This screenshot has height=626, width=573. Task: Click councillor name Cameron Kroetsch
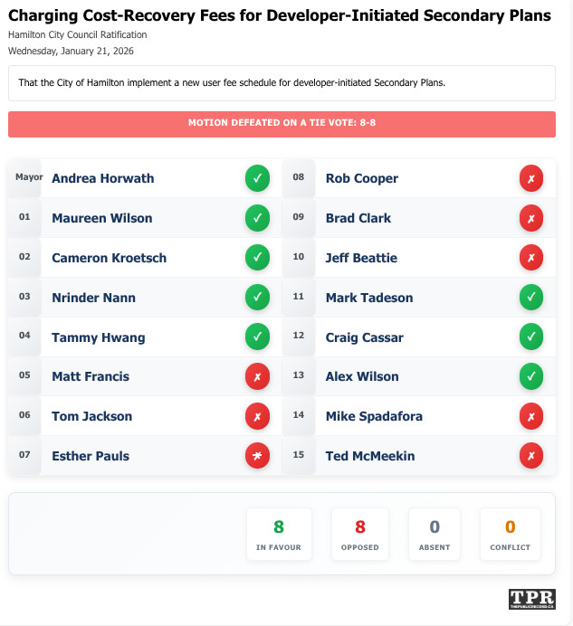(109, 258)
